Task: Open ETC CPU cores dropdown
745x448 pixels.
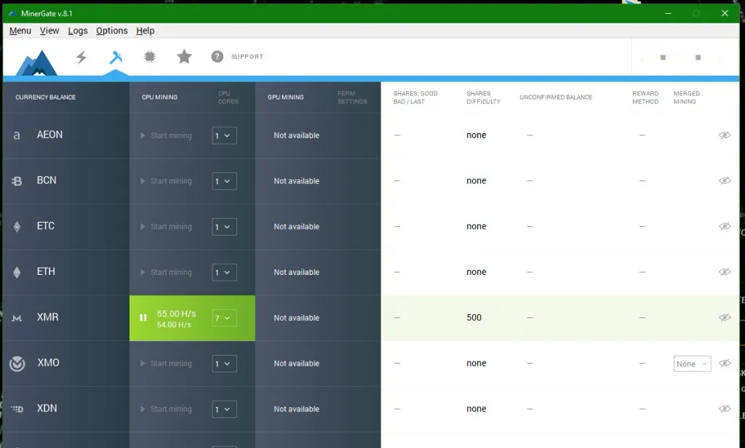Action: pyautogui.click(x=224, y=227)
